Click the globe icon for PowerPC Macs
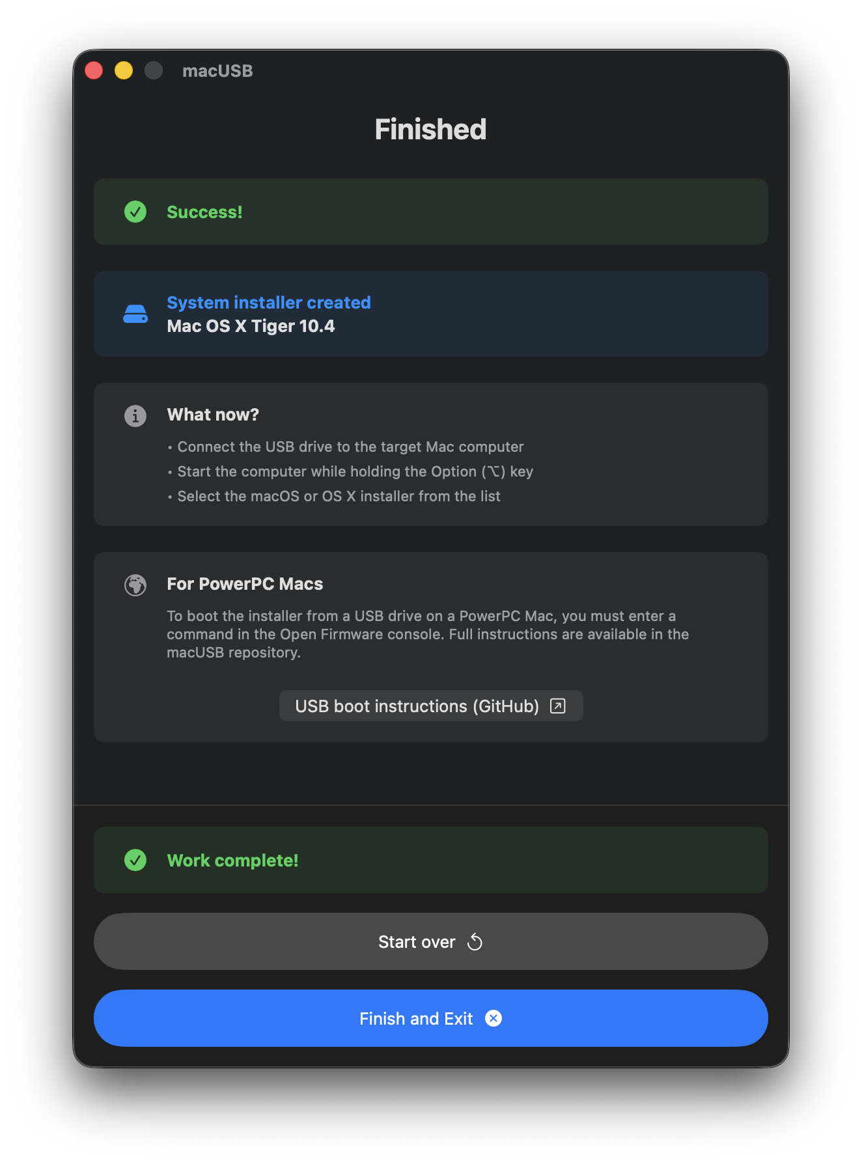 click(135, 585)
